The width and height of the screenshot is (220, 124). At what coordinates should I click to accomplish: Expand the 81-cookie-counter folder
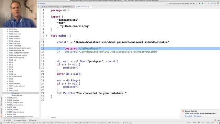point(8,86)
